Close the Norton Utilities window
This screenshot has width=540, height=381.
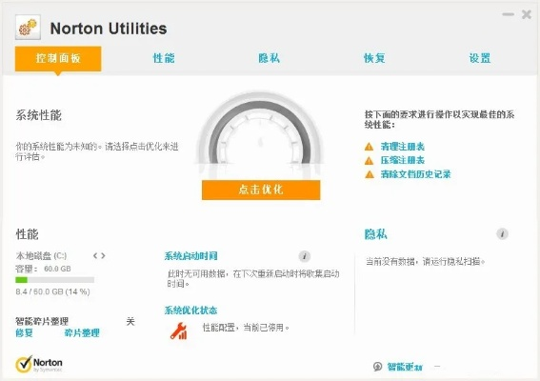[x=527, y=14]
